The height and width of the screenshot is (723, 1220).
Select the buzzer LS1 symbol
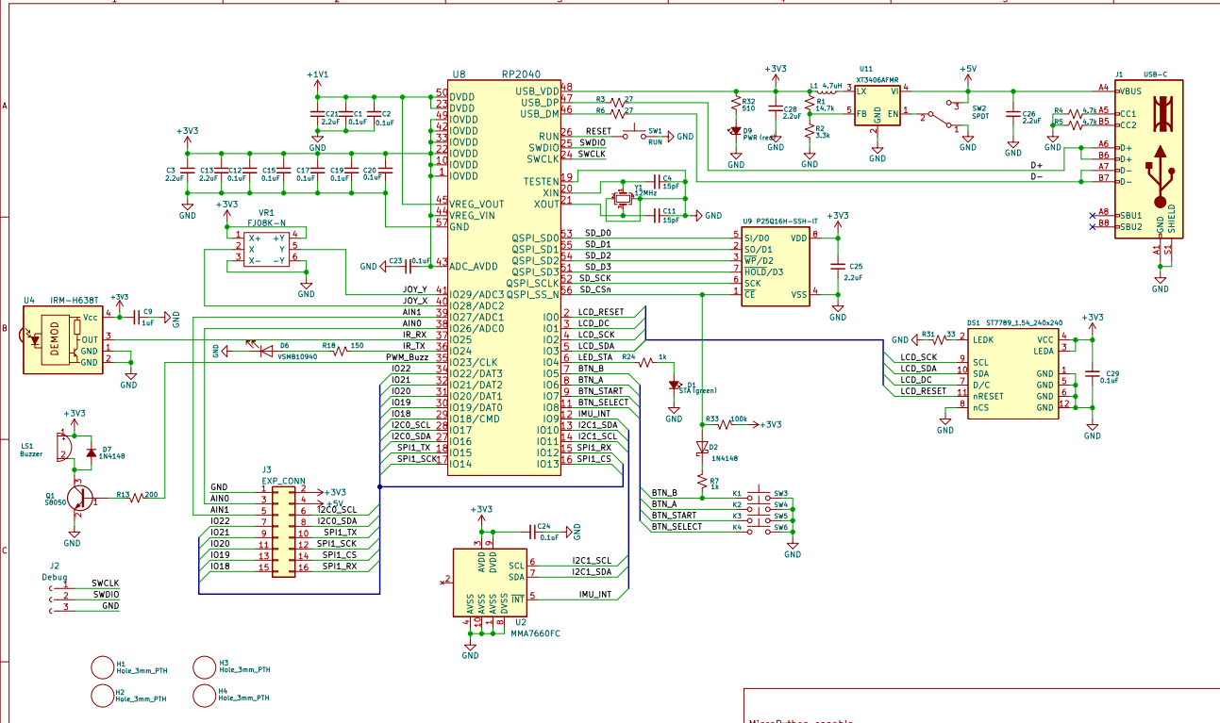point(63,446)
